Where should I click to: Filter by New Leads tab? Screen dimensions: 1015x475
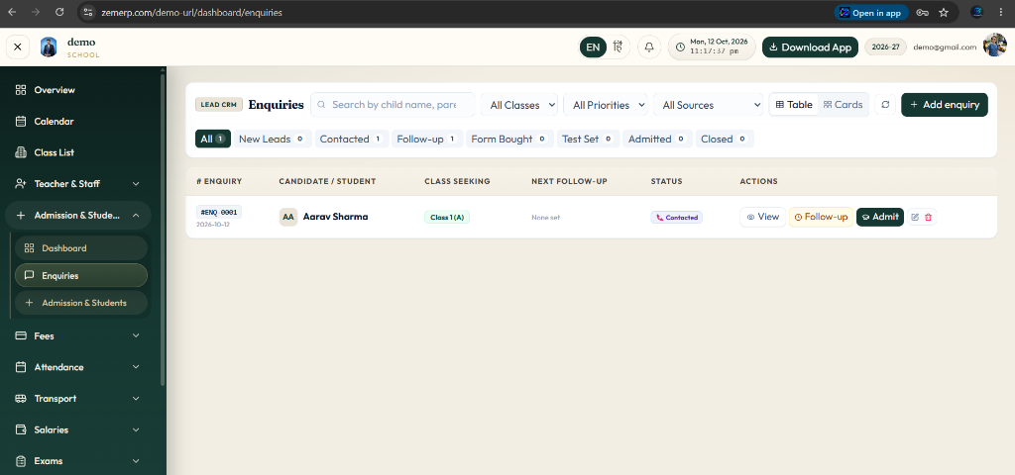tap(273, 139)
